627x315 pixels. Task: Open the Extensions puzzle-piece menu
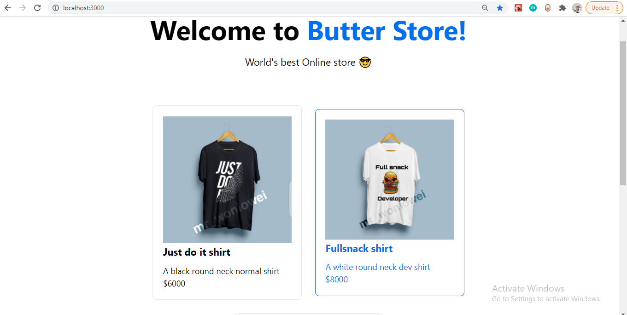(x=563, y=8)
